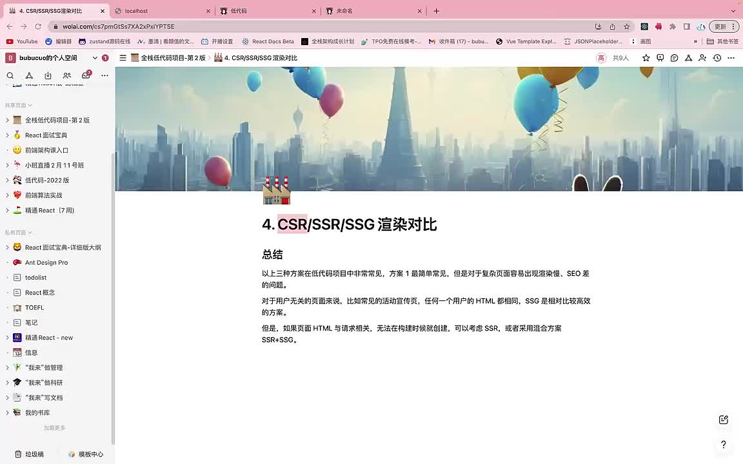The image size is (743, 464).
Task: Open 垃圾桶 trash
Action: [x=30, y=454]
